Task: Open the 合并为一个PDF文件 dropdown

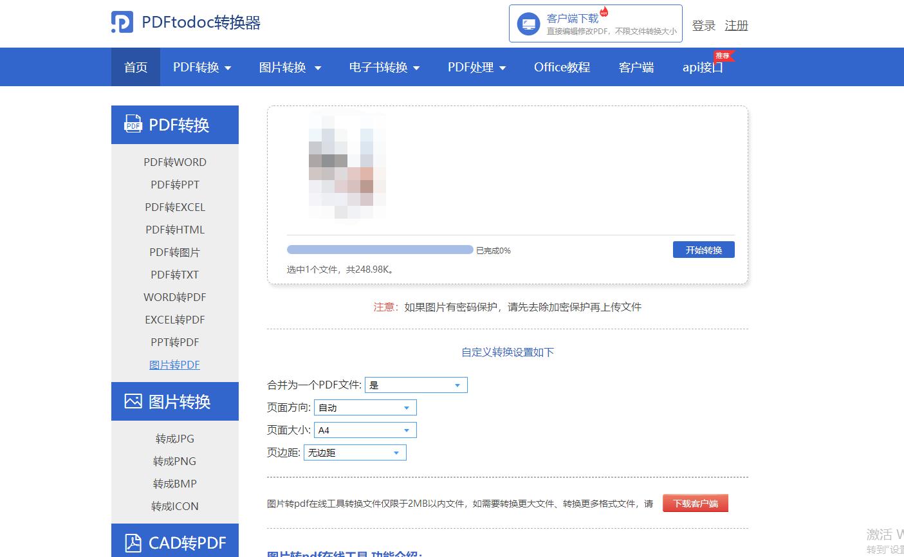Action: click(416, 385)
